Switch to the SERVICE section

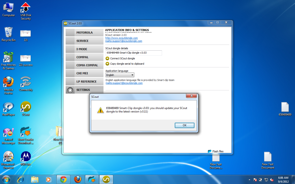coord(84,41)
